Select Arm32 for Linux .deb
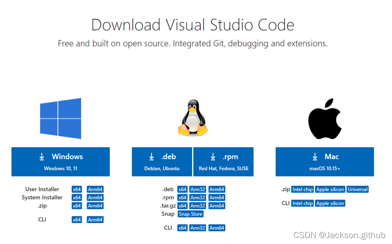392x244 pixels. click(198, 190)
